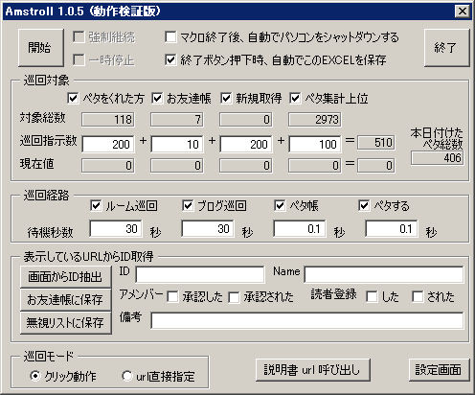Screen dimensions: 475x395
Task: Check the アメンバー 承認した checkbox
Action: tap(172, 297)
